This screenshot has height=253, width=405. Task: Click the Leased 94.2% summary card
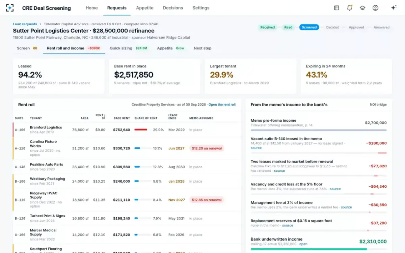pos(59,76)
